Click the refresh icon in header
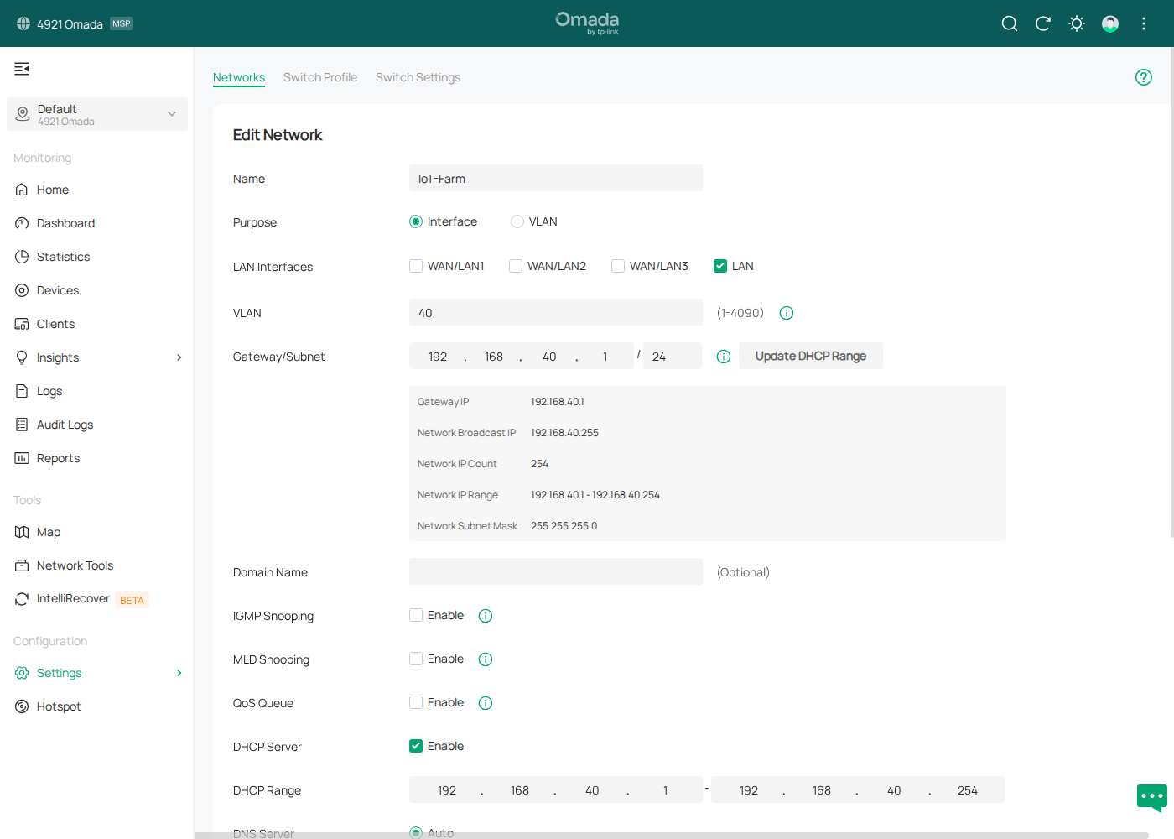 pos(1043,23)
